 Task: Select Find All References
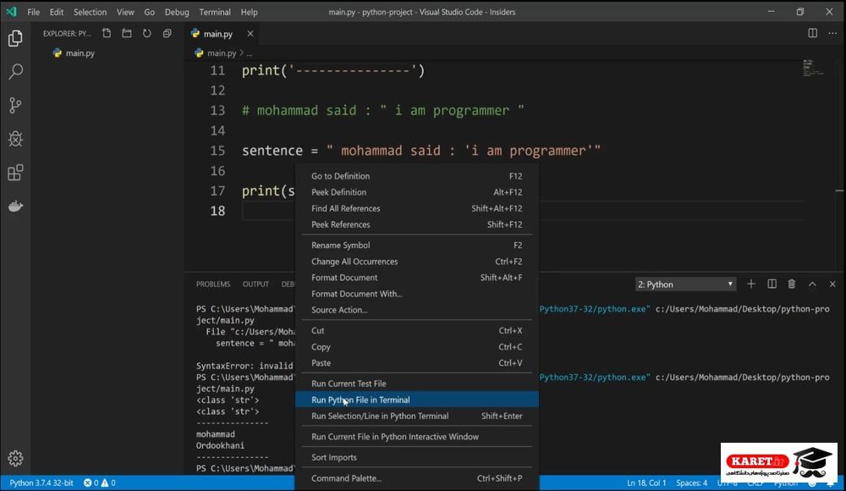[416, 208]
